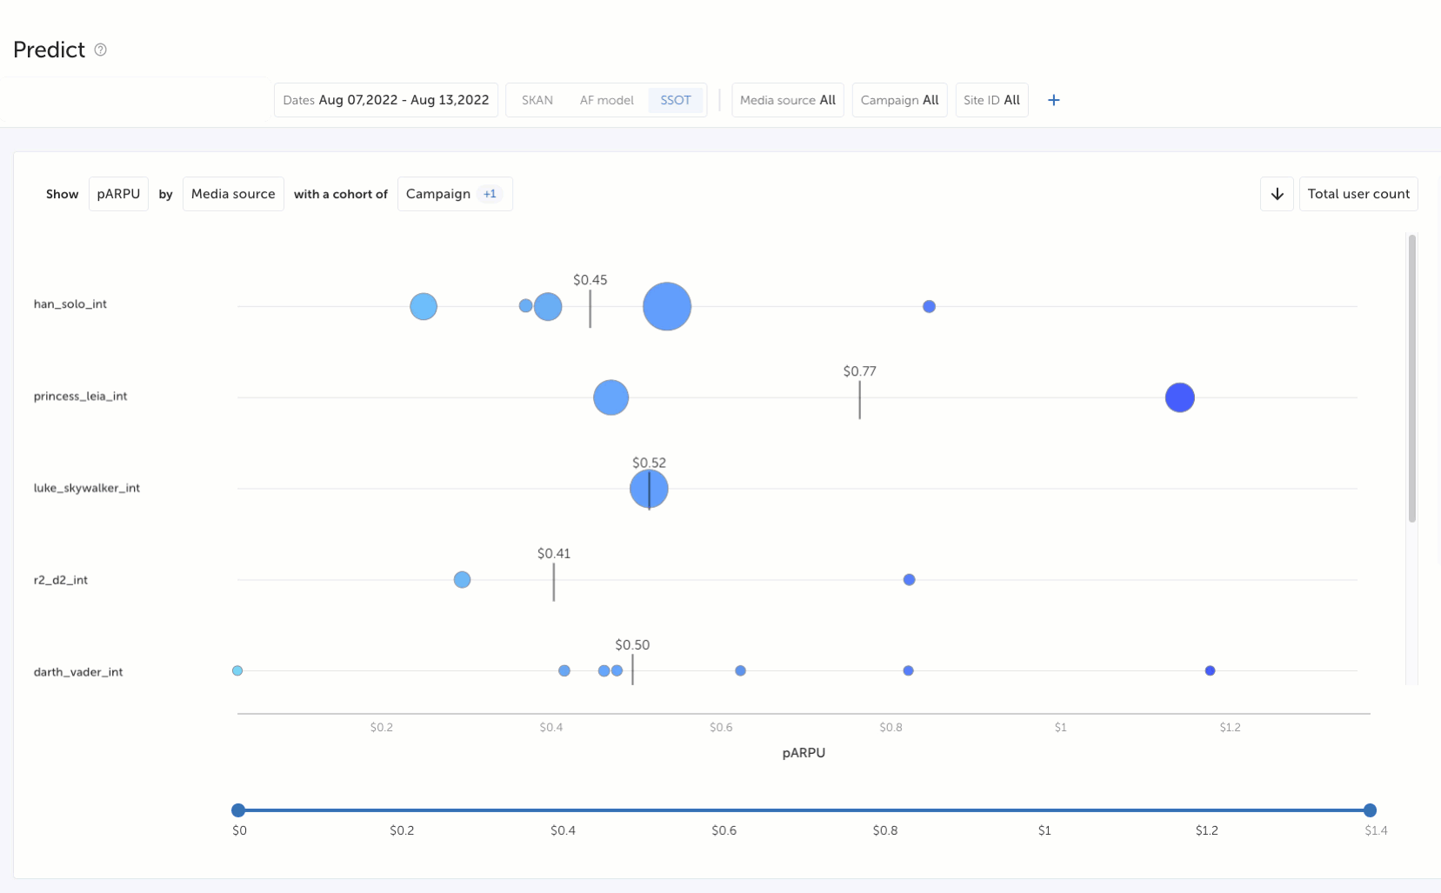
Task: Click the right handle of the pARPU range slider
Action: coord(1370,810)
